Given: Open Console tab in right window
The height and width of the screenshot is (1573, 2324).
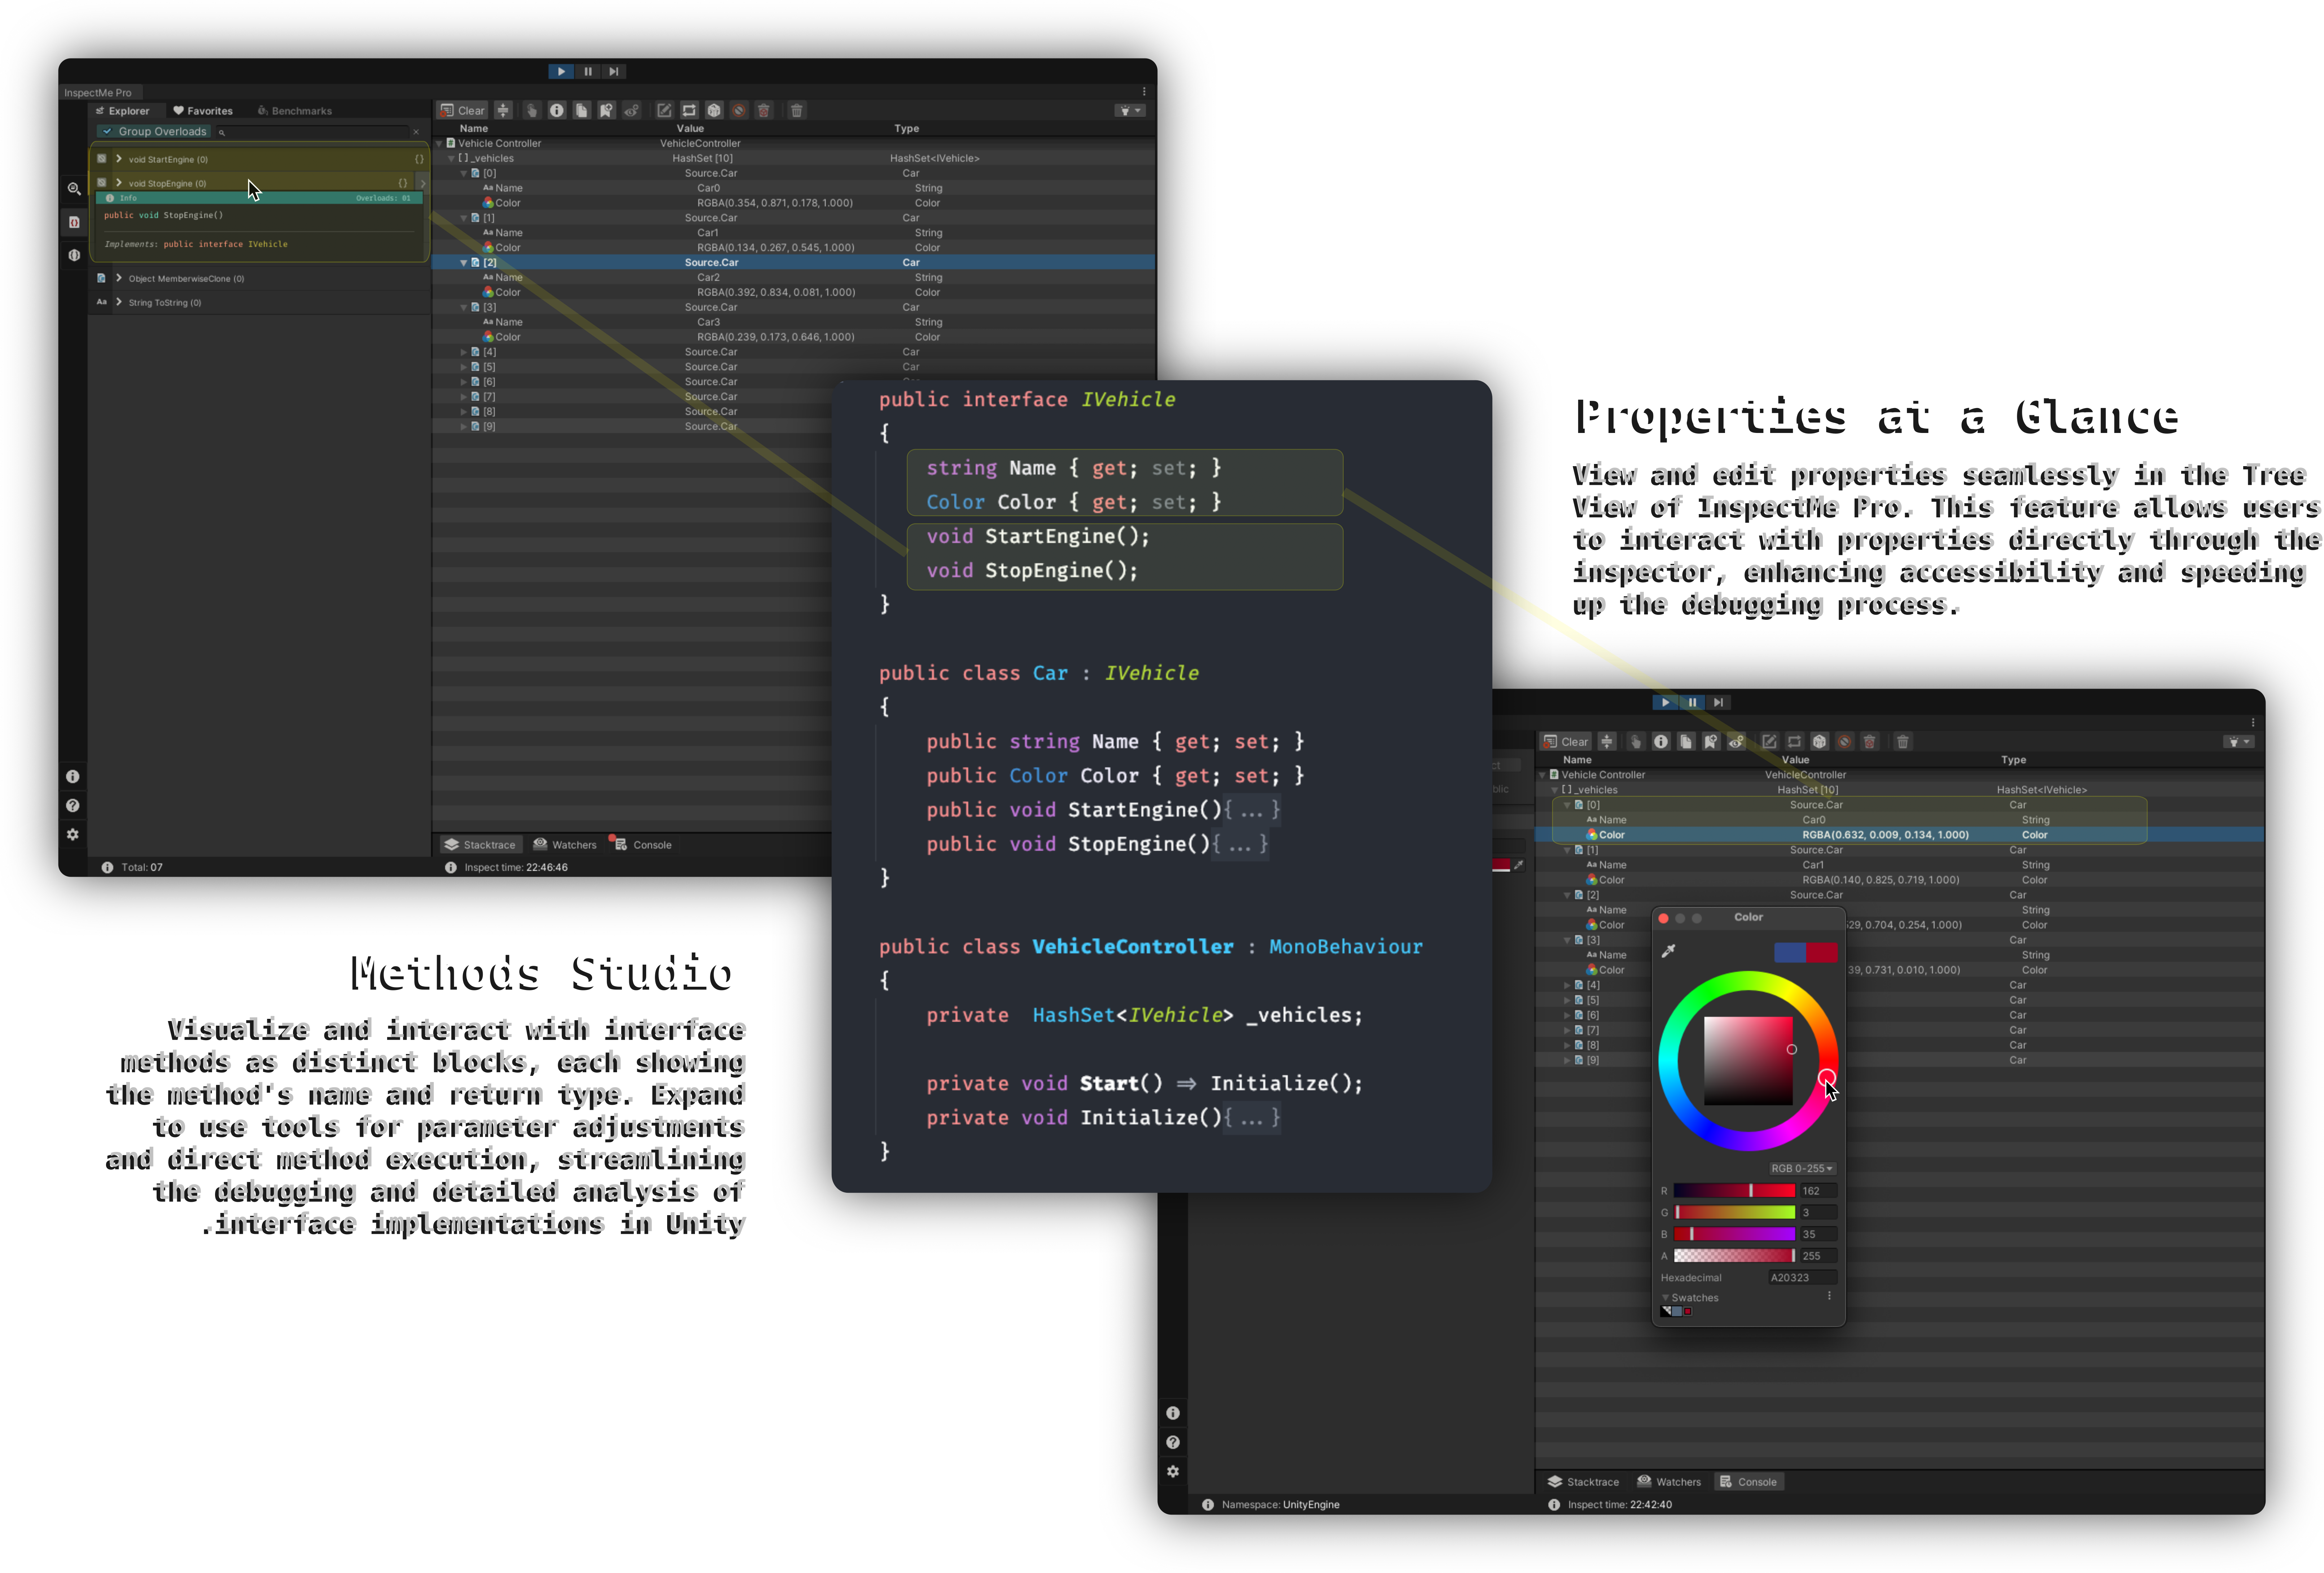Looking at the screenshot, I should [1748, 1482].
